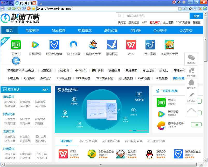Reload page with the refresh icon
Image resolution: width=208 pixels, height=167 pixels.
click(24, 9)
